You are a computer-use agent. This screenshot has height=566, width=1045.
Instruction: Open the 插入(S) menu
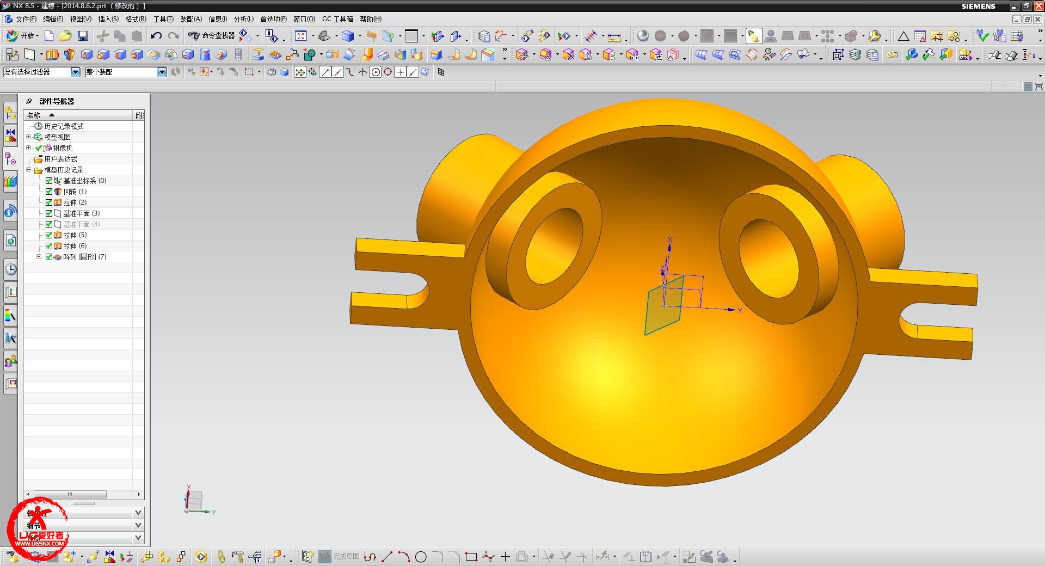pos(108,19)
